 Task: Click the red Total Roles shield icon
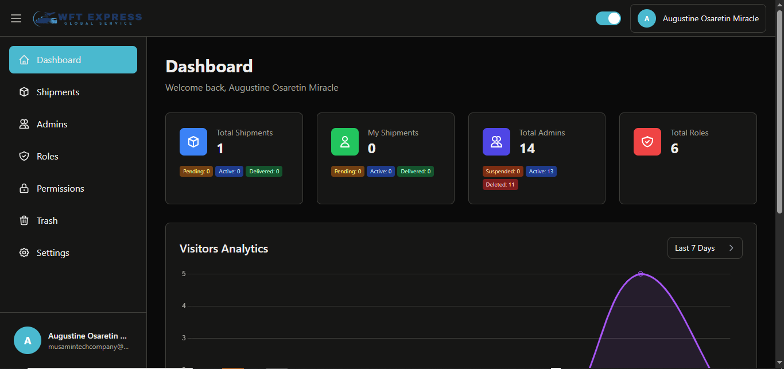(x=647, y=142)
